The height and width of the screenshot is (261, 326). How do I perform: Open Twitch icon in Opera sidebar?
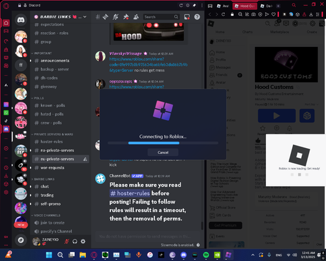6,57
